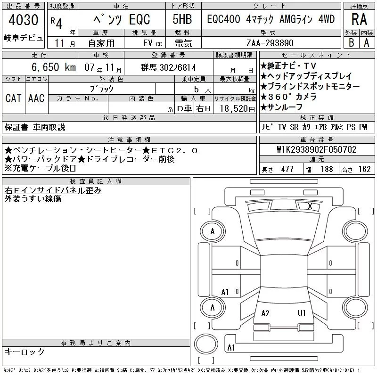Select the auction venue text 岐阜デビュ
Viewport: 377px width, 377px height.
[x=23, y=38]
